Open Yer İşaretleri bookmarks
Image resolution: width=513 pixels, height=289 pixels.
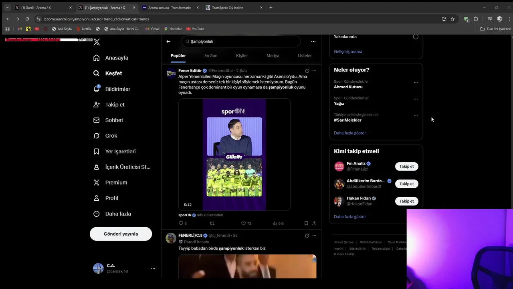114,151
